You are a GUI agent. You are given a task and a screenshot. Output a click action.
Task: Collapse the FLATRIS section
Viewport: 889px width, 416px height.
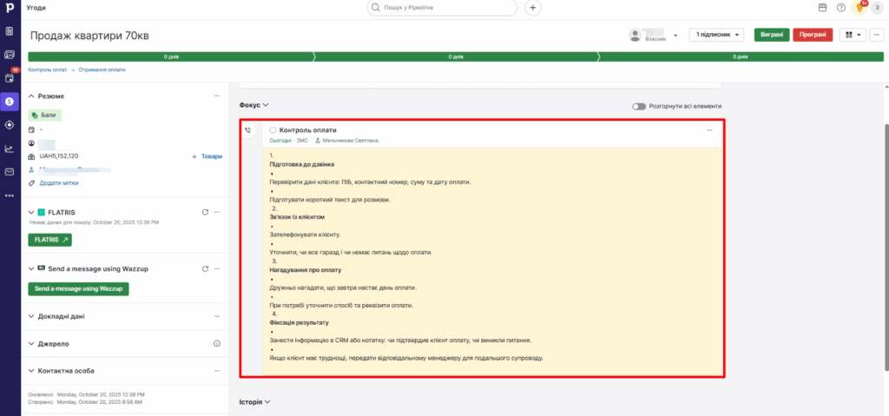tap(31, 212)
